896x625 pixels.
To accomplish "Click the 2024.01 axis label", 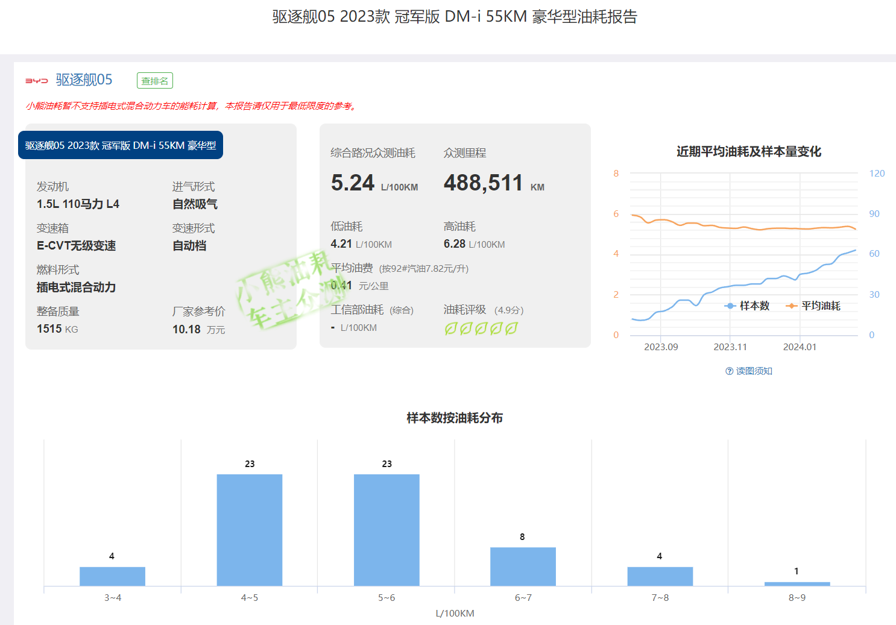I will click(800, 347).
